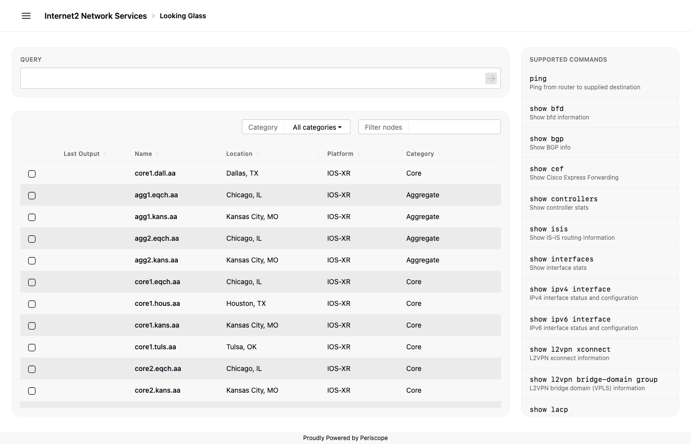The height and width of the screenshot is (444, 691).
Task: Click the agg1.eqch.aa node name
Action: coord(156,195)
